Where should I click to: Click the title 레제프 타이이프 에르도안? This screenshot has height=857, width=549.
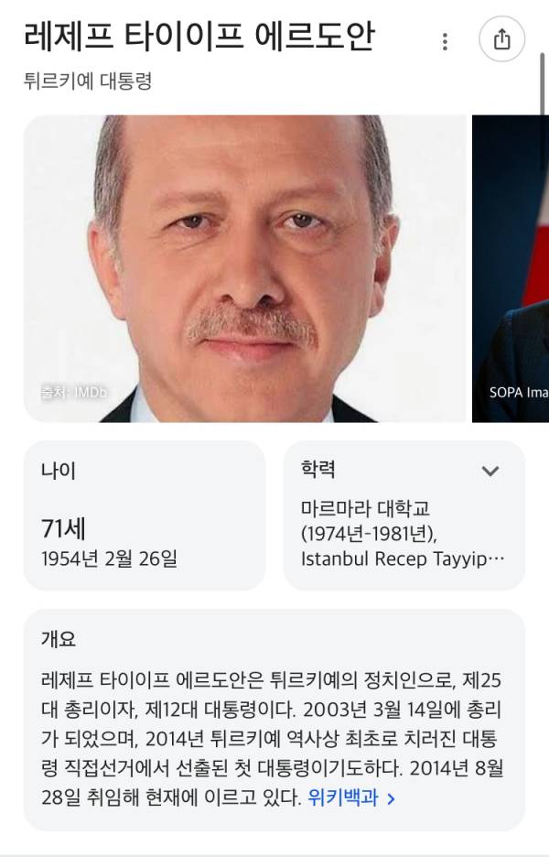coord(199,38)
